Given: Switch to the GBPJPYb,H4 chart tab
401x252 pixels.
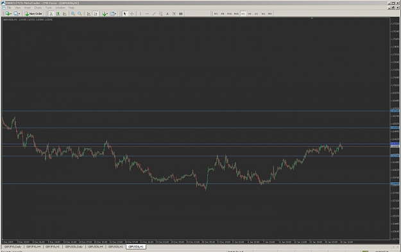Looking at the screenshot, I should [33, 247].
